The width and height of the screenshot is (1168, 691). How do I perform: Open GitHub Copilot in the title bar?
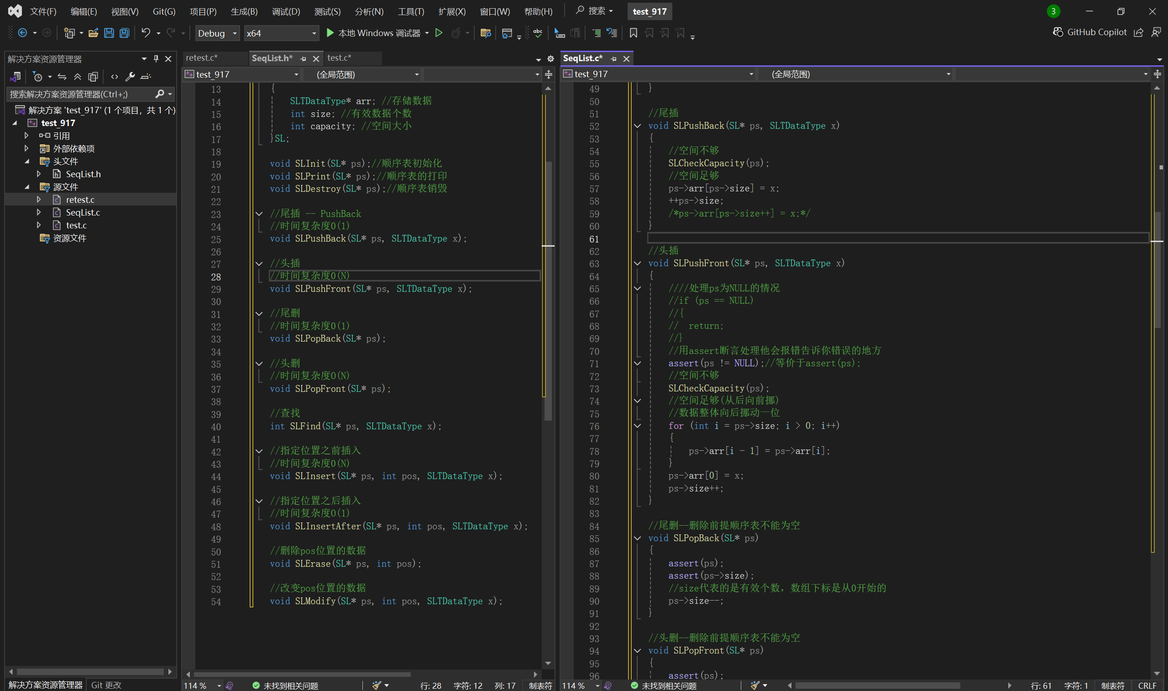coord(1090,32)
